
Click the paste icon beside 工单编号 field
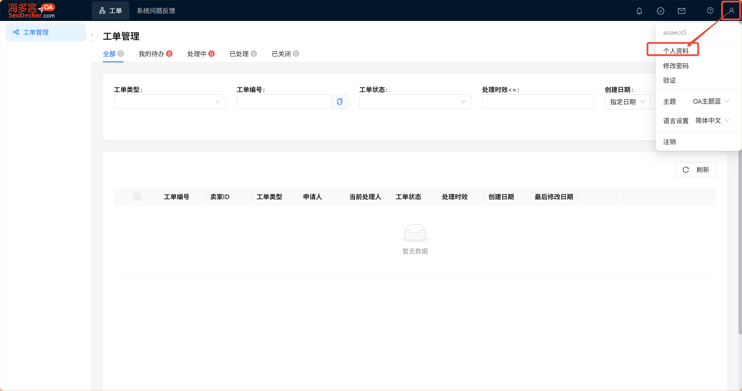[339, 102]
